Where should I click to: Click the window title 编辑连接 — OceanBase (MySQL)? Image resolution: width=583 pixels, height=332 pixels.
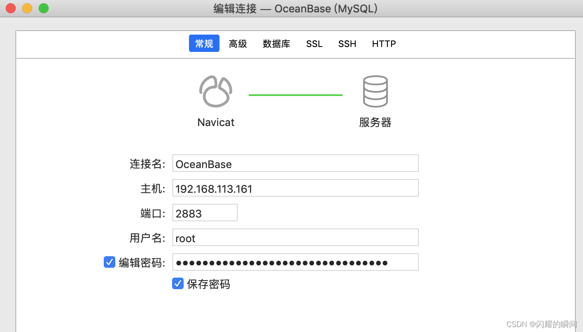pyautogui.click(x=296, y=8)
